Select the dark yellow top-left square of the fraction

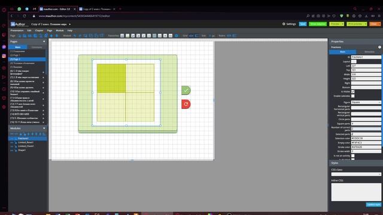pyautogui.click(x=111, y=78)
